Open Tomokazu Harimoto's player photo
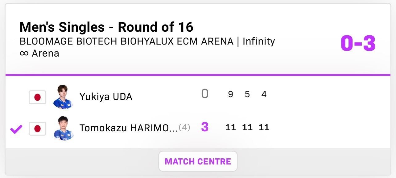Viewport: 396px width, 178px height. [x=63, y=128]
